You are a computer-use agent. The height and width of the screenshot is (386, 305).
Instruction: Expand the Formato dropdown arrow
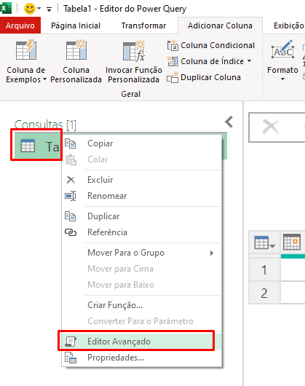tap(283, 79)
